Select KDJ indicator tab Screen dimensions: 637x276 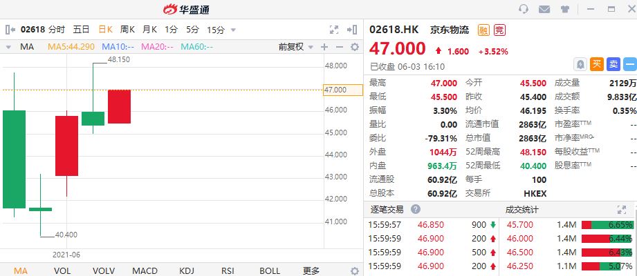point(187,270)
